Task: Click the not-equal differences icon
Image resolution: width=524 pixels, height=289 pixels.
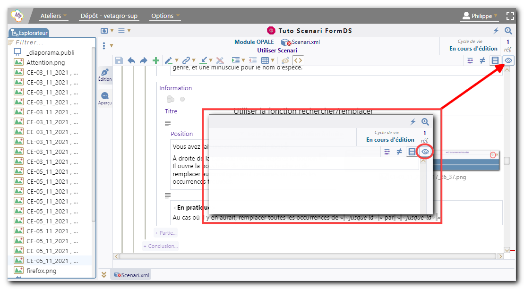Action: tap(482, 60)
